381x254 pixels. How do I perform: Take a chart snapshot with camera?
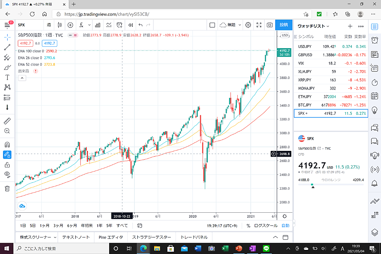(x=270, y=25)
